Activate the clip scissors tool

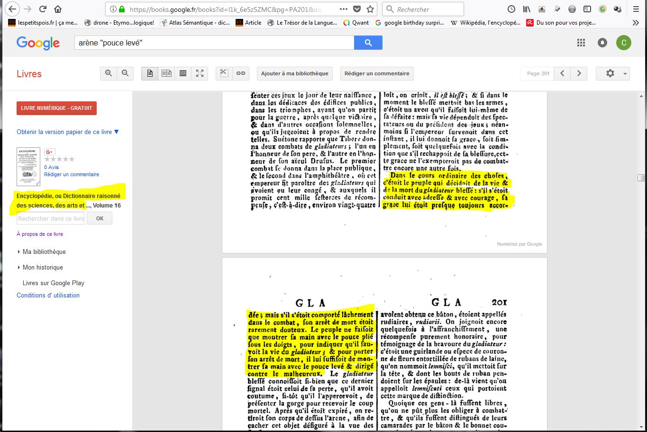tap(224, 73)
